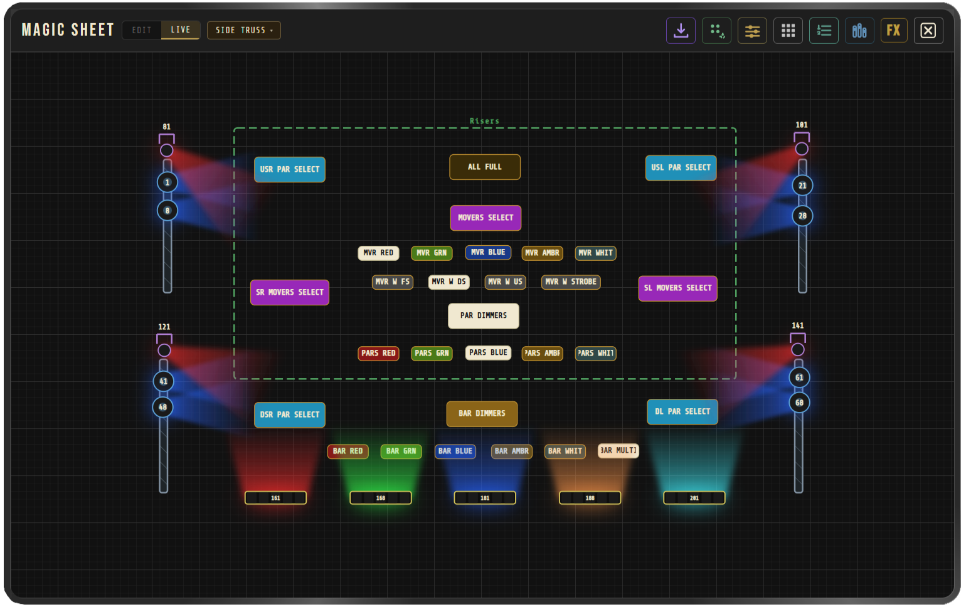Image resolution: width=966 pixels, height=607 pixels.
Task: Apply MVR BLUE color preset
Action: [488, 252]
